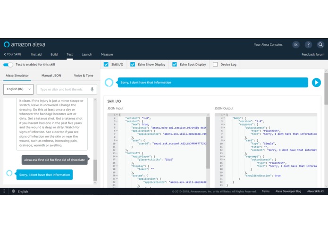Viewport: 328px width, 233px height.
Task: Open Your Alexa Consoles menu
Action: 268,44
